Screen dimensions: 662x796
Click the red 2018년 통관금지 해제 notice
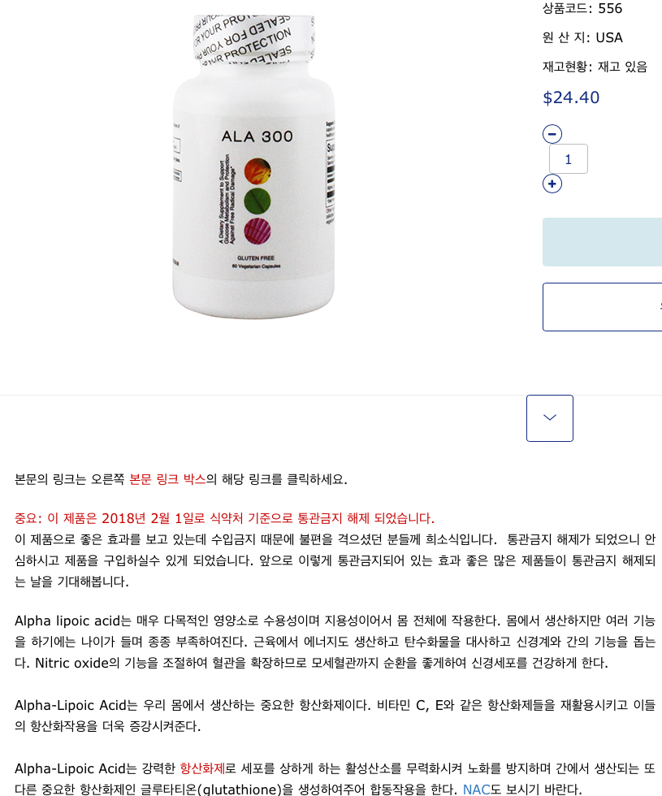(x=224, y=518)
